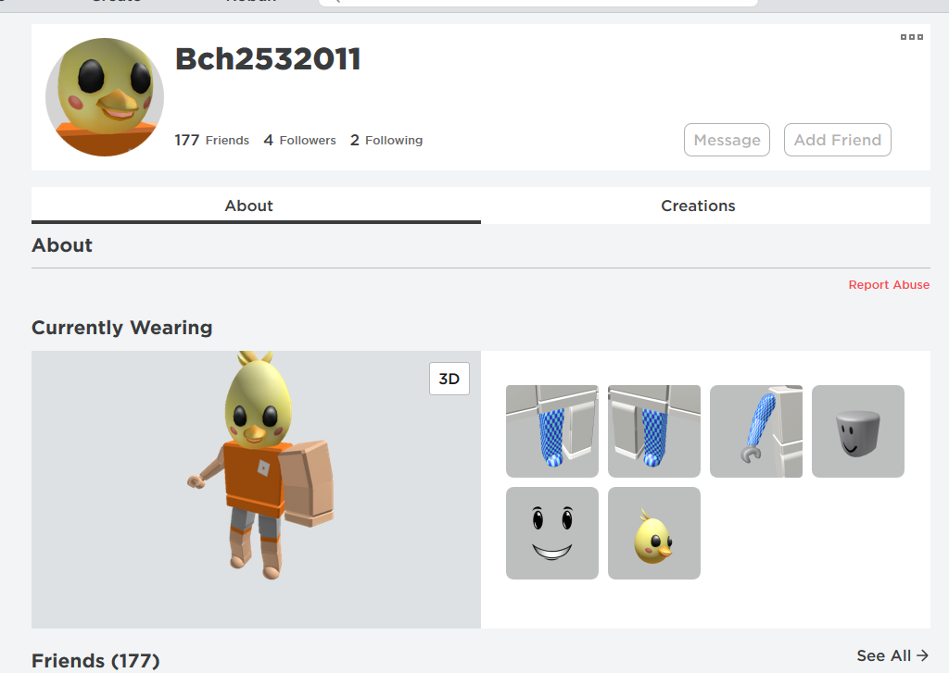Open leg item with blue leg right of gray block
This screenshot has height=673, width=949.
pyautogui.click(x=654, y=431)
